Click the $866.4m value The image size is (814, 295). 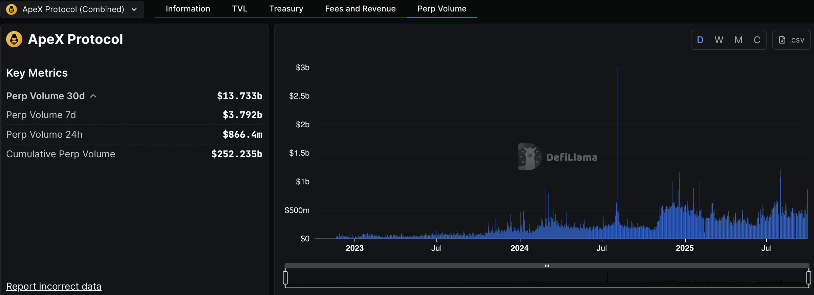(242, 134)
